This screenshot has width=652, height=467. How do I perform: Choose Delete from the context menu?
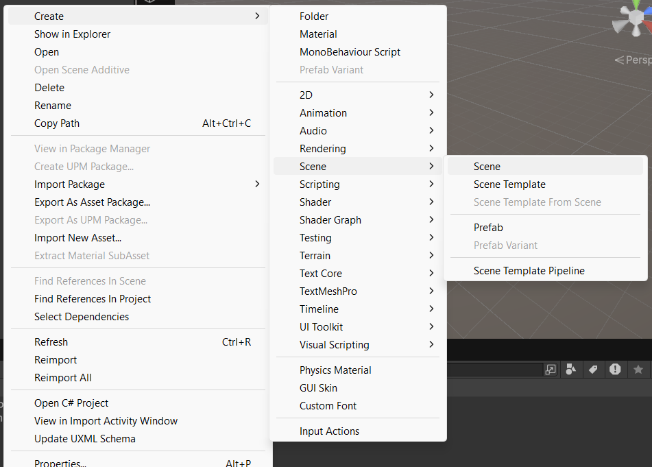tap(138, 88)
